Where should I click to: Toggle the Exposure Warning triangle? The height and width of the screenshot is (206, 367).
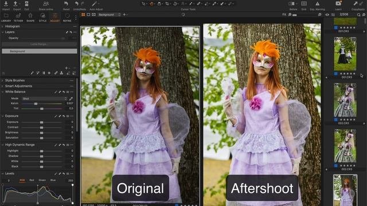tap(317, 4)
